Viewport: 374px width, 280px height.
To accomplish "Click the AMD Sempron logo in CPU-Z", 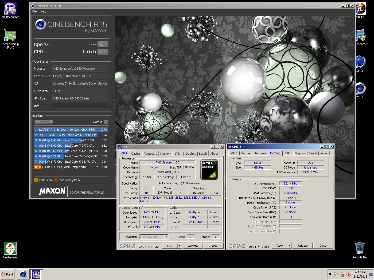I will click(x=209, y=169).
